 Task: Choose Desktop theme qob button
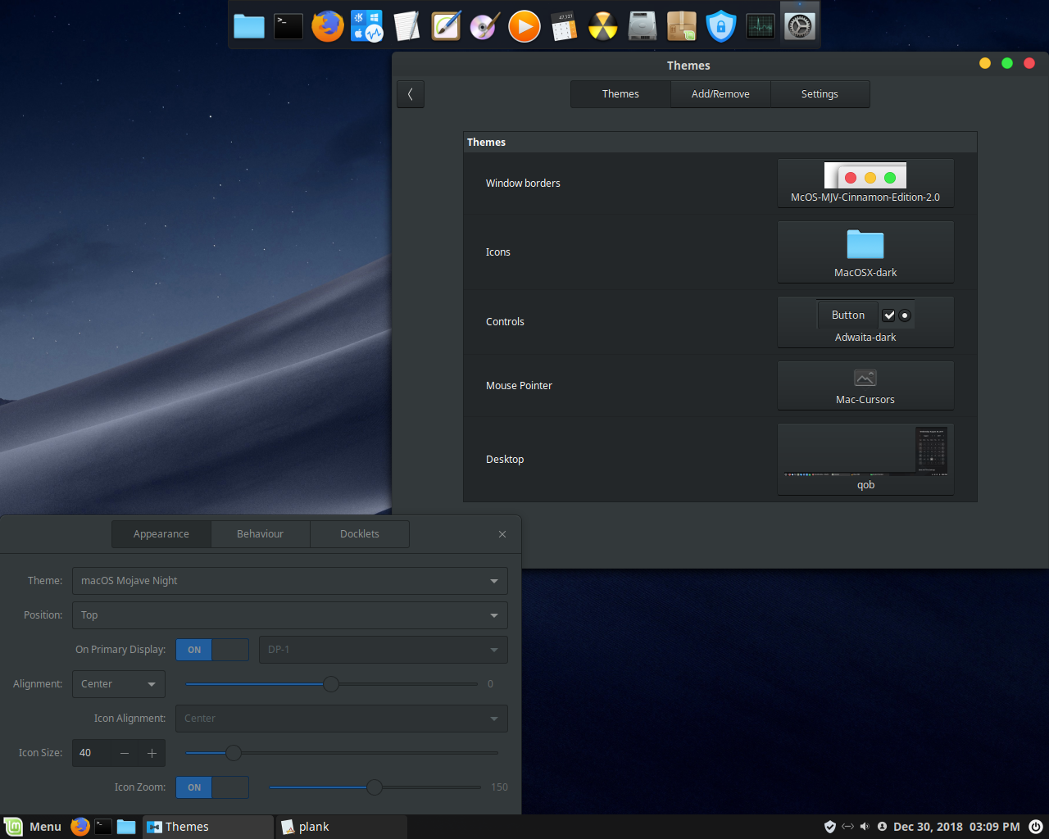[x=865, y=460]
